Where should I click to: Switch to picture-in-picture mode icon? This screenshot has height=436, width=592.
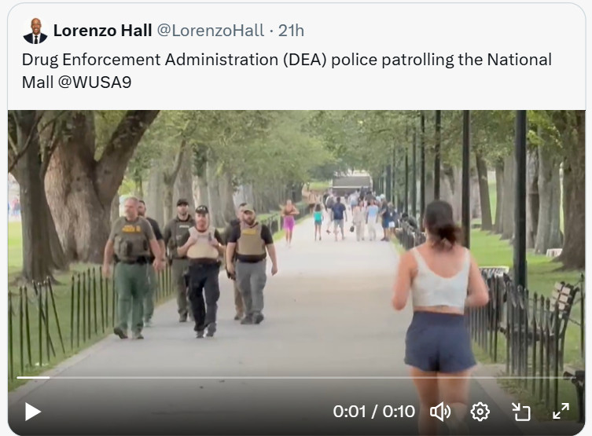(521, 412)
